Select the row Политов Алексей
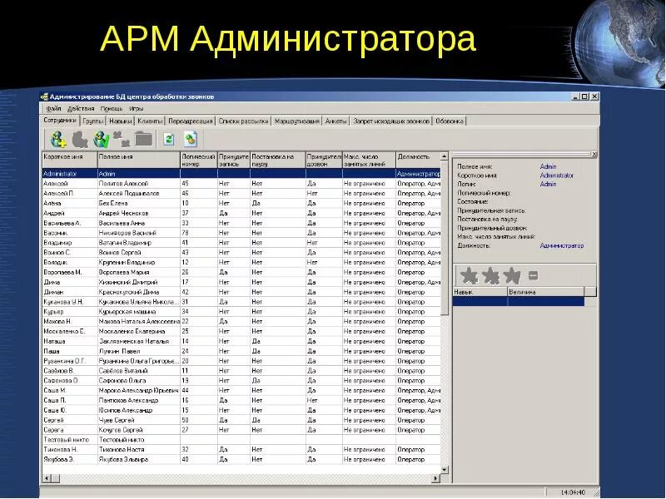Viewport: 666px width, 499px height. point(241,184)
